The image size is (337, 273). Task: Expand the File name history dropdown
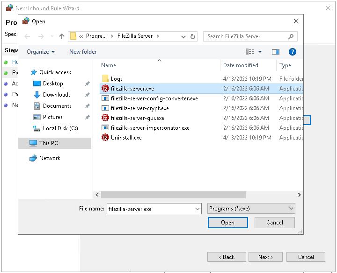198,209
